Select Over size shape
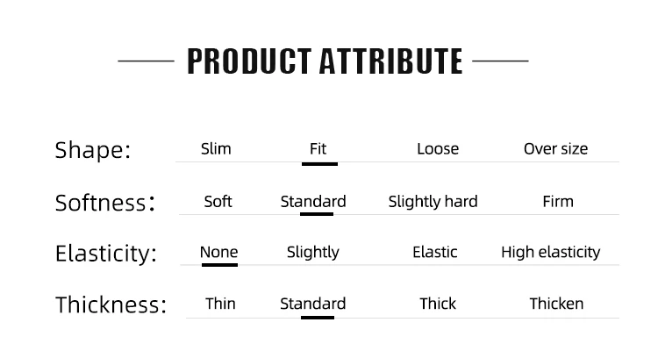Viewport: 658px width, 351px height. (x=555, y=148)
